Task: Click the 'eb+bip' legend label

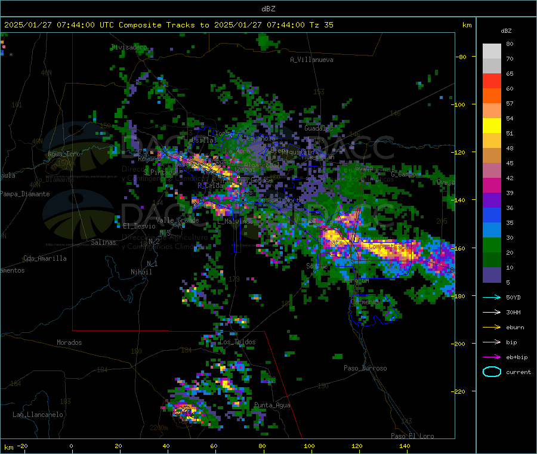Action: pos(517,357)
